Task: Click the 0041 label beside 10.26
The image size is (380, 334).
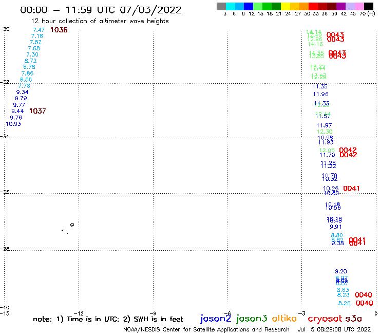Action: [x=351, y=189]
